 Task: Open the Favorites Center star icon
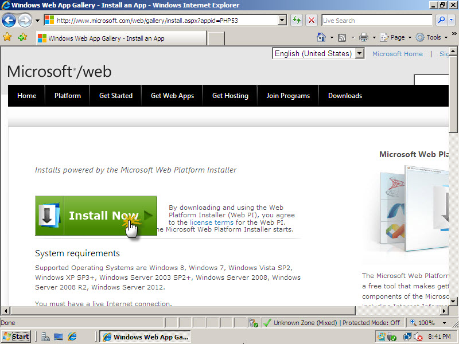click(x=7, y=37)
